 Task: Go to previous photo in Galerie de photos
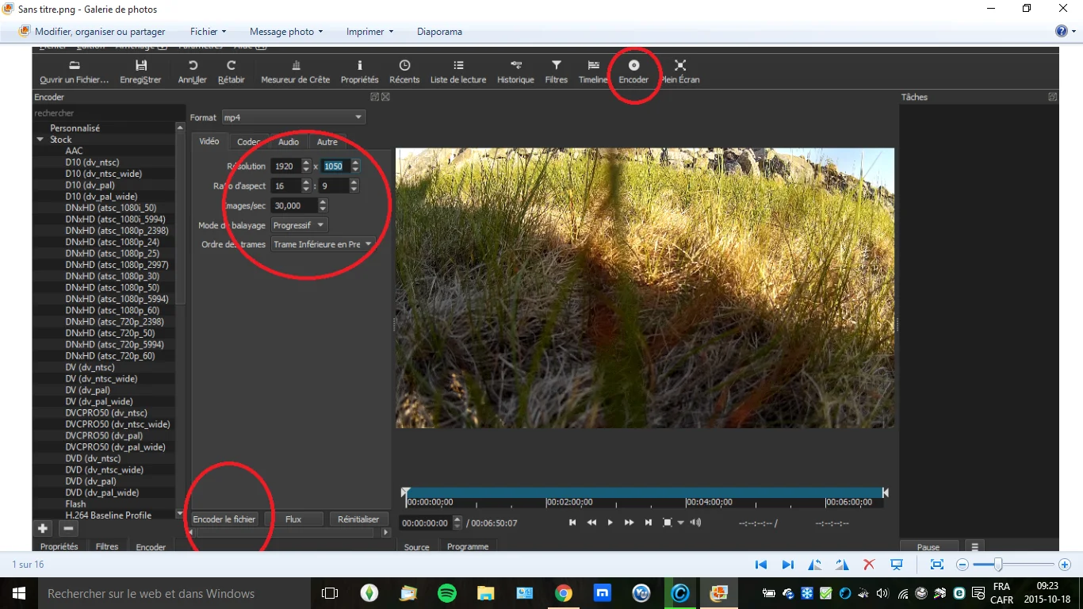(761, 565)
